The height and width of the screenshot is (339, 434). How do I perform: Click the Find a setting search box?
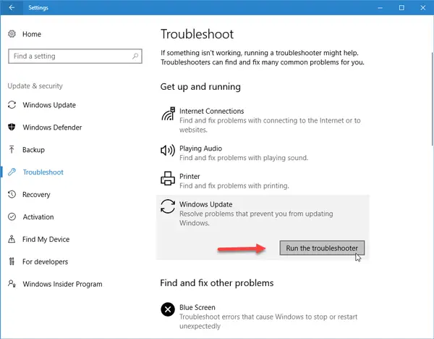[75, 56]
